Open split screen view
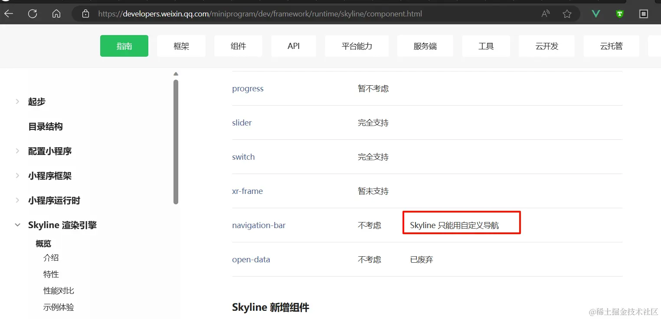This screenshot has height=319, width=661. coord(643,13)
